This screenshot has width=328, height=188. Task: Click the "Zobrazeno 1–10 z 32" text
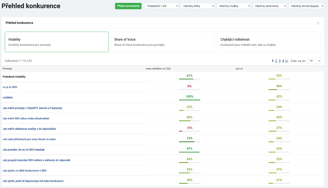18,61
